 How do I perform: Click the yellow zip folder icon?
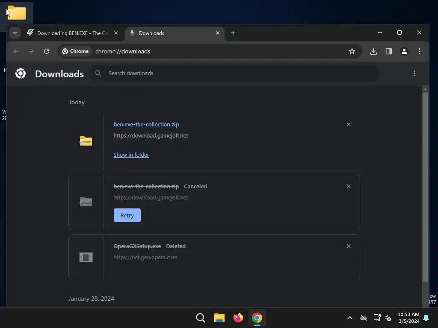[86, 141]
